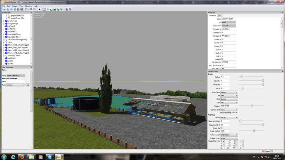Click the Open file toolbar icon

tap(8, 9)
